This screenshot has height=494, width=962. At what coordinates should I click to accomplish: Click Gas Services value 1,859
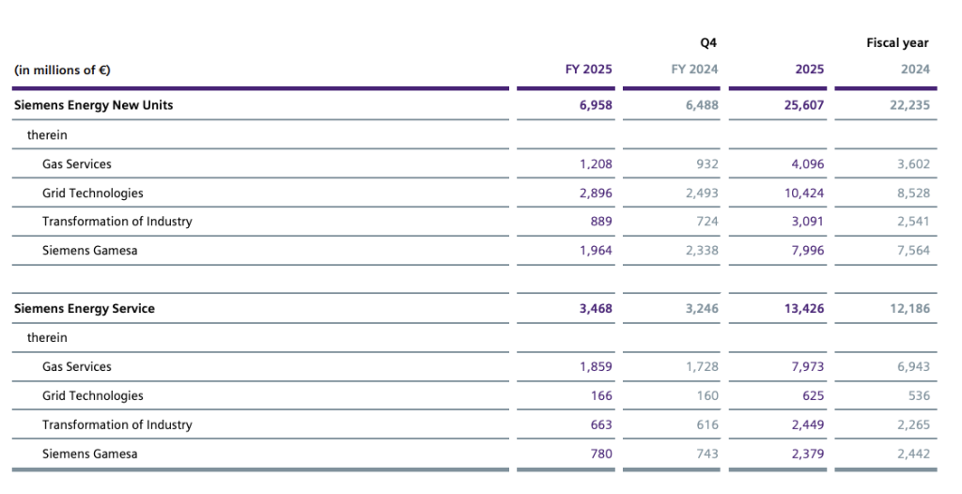coord(596,367)
